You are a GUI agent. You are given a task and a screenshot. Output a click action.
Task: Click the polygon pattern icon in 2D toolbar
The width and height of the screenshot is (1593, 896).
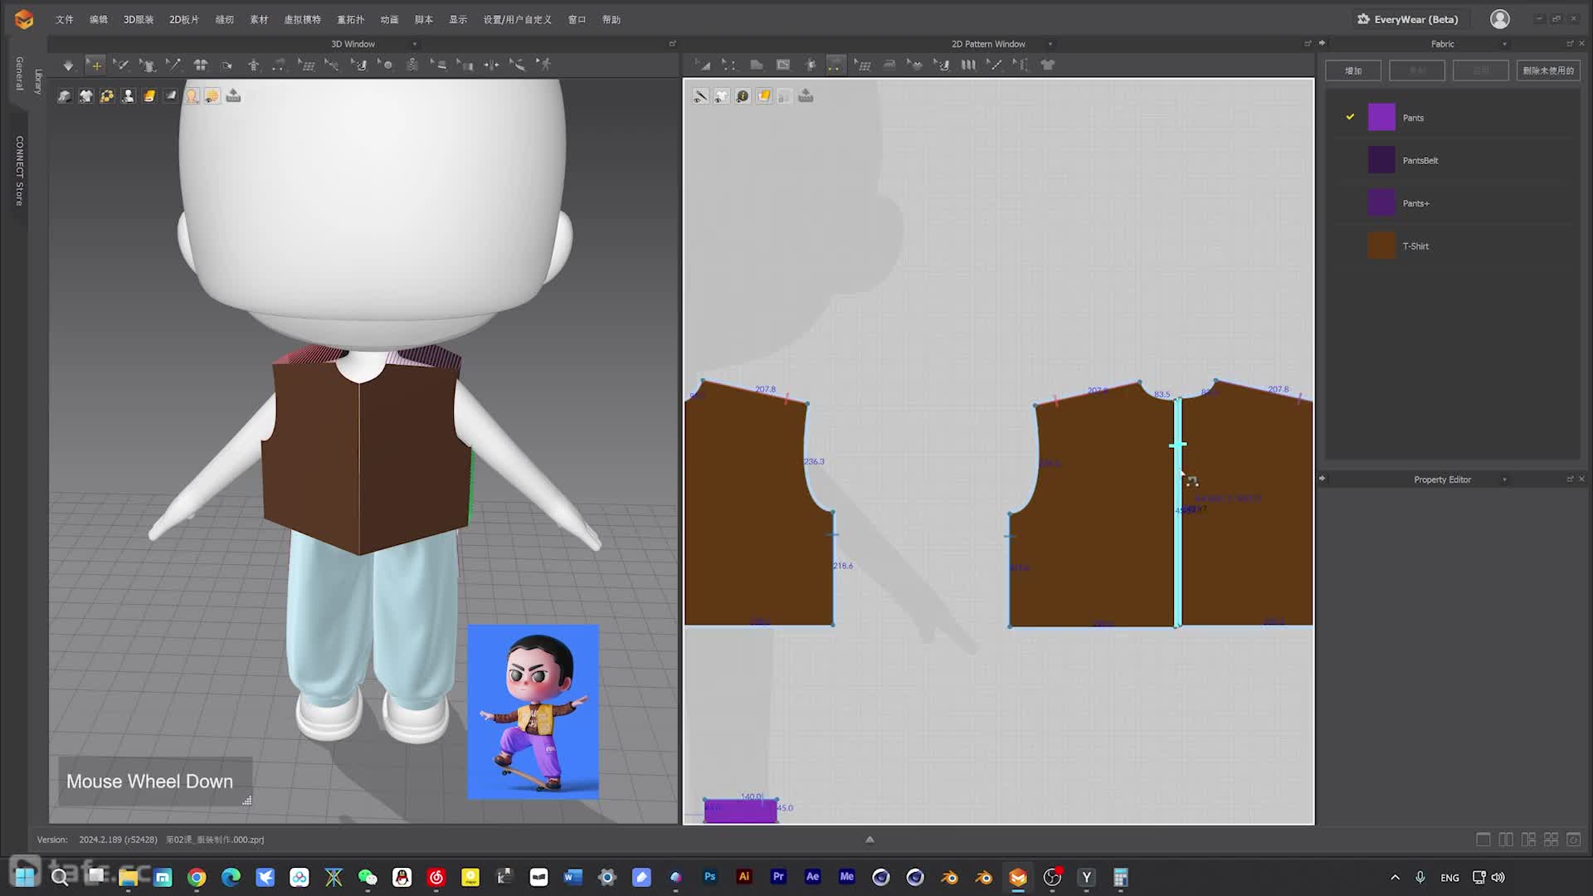tap(756, 65)
